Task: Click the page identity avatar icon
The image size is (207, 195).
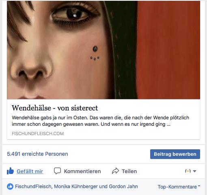Action: tap(188, 171)
